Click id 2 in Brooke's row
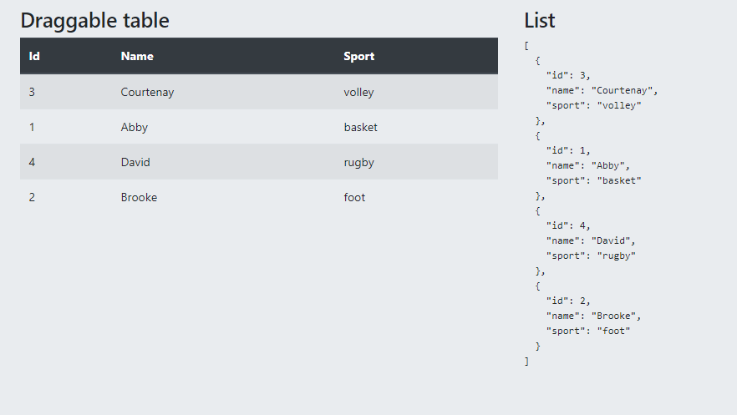Screen dimensions: 737x415 coord(32,197)
